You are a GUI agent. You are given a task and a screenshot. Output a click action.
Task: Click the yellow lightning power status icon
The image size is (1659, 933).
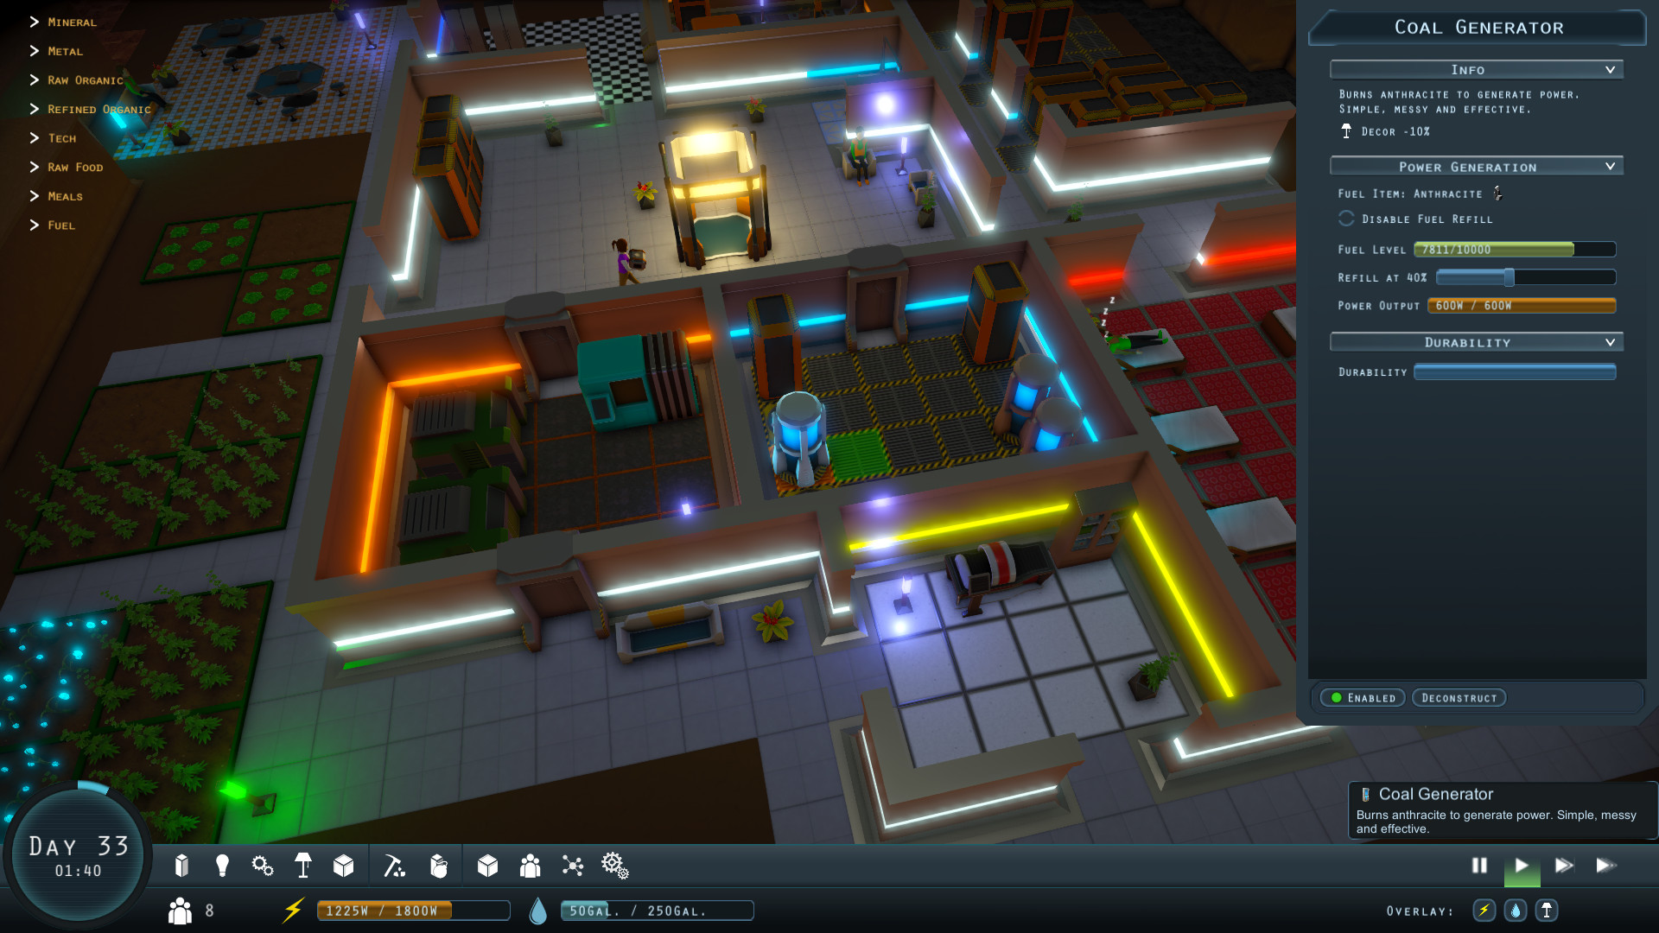click(294, 911)
